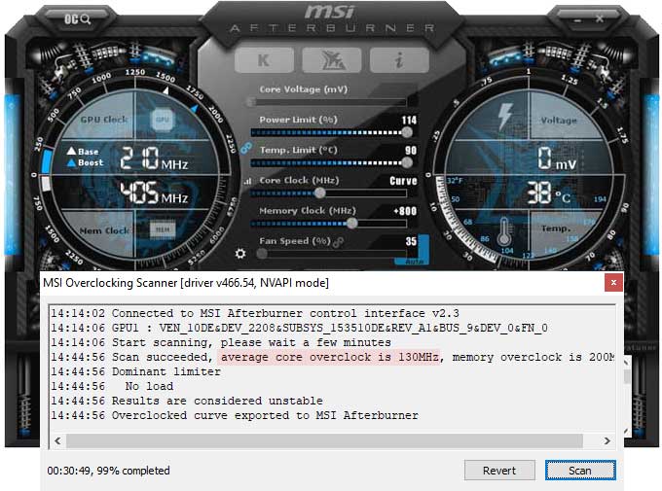
Task: Click the Scan button
Action: click(580, 471)
